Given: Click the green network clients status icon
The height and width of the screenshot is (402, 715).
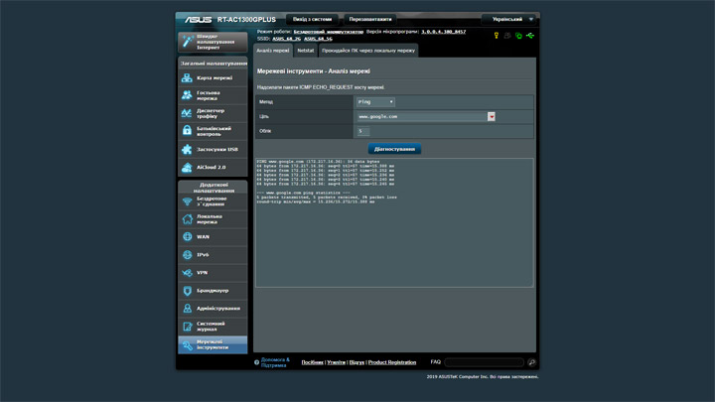Looking at the screenshot, I should click(x=518, y=36).
